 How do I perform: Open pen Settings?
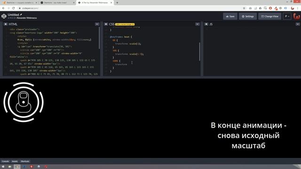[x=248, y=16]
